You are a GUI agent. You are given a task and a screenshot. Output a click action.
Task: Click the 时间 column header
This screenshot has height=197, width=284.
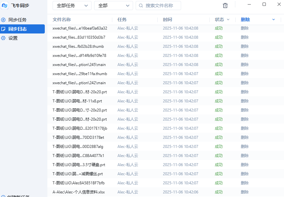[167, 20]
